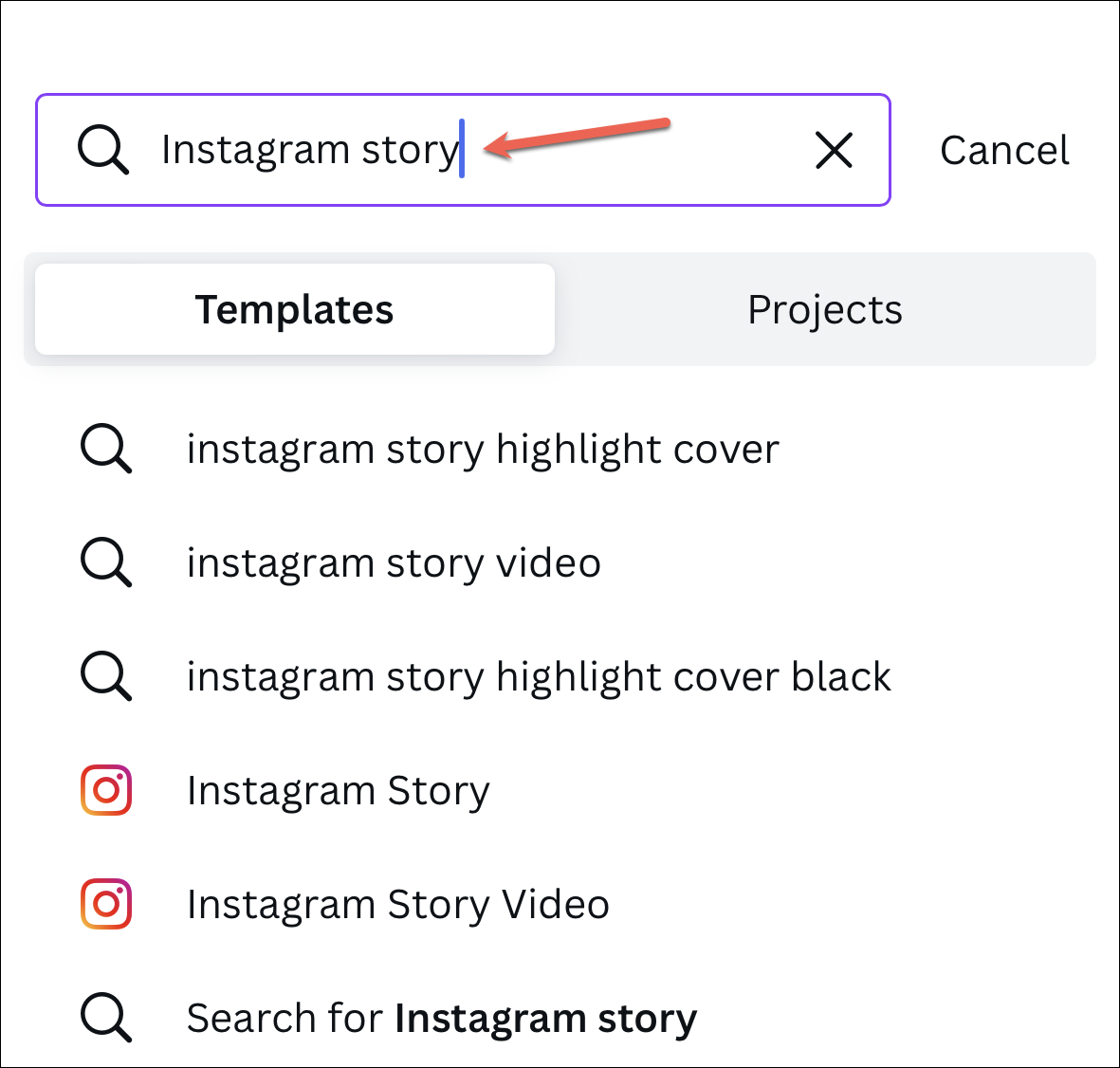Click magnifier icon beside instagram story highlight cover

tap(105, 449)
